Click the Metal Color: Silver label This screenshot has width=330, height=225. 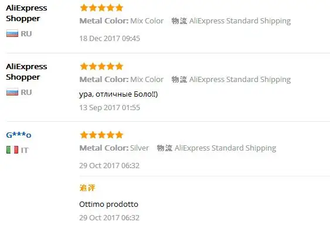[x=114, y=148]
